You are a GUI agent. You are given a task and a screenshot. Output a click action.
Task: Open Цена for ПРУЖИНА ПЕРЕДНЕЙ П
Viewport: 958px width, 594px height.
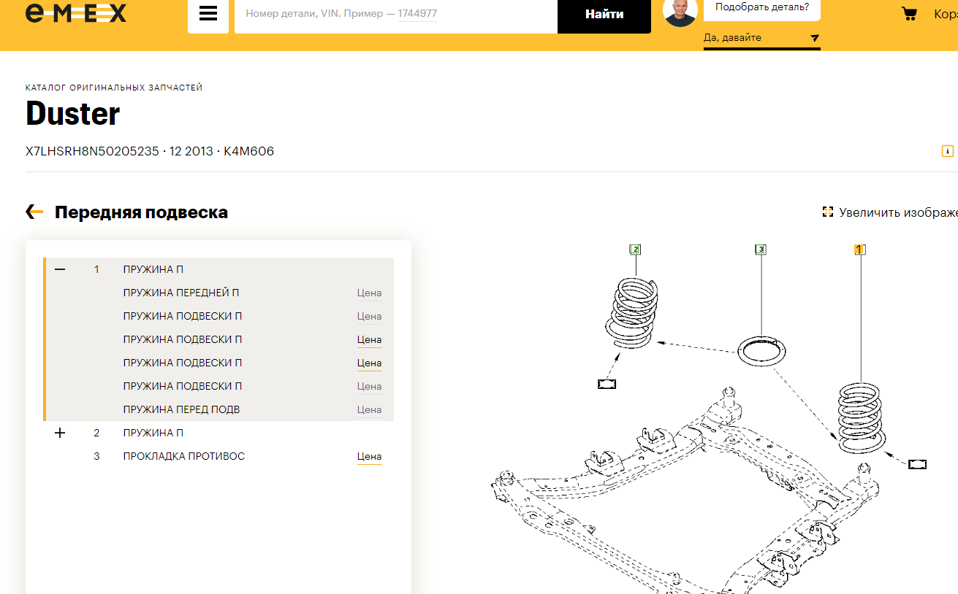coord(370,293)
